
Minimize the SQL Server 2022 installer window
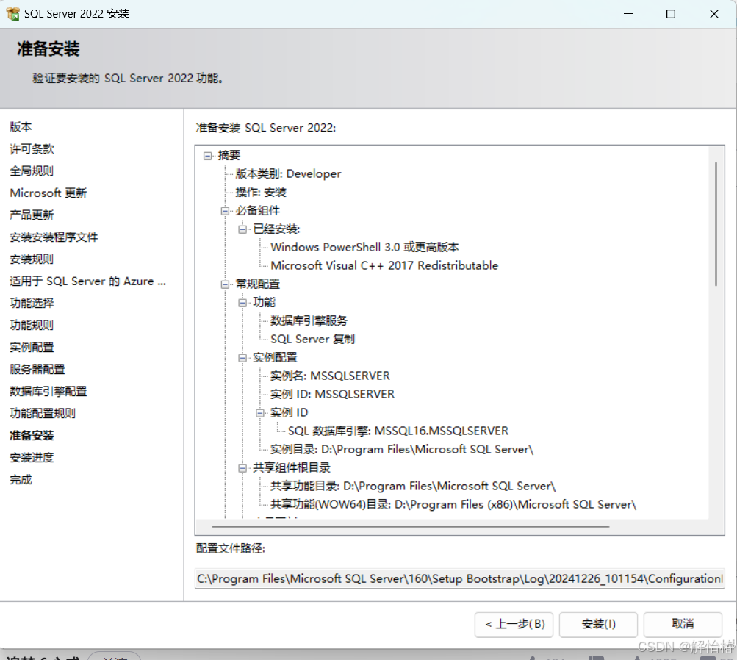[628, 14]
